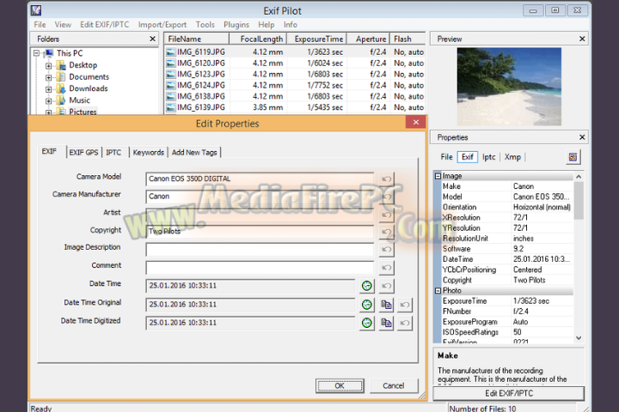Click in the Artist input field
The width and height of the screenshot is (619, 412).
pos(260,215)
